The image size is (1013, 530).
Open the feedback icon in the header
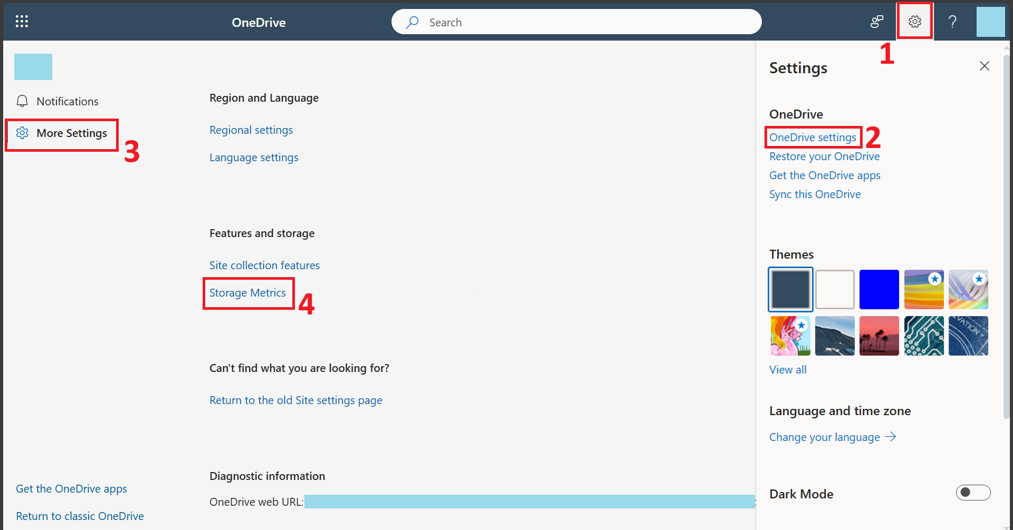877,22
